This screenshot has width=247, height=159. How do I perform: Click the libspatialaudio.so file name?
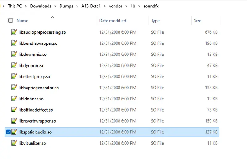point(35,132)
